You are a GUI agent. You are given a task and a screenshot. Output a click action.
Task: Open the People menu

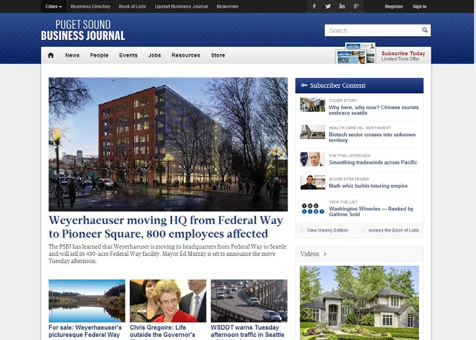(x=99, y=55)
